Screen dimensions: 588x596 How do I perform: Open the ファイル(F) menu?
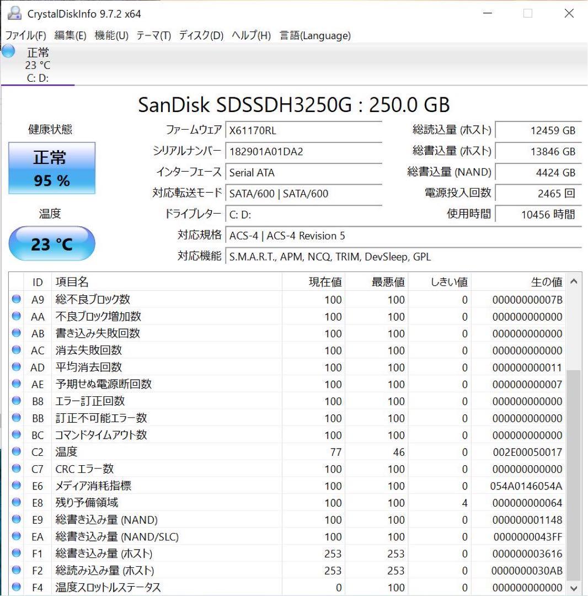[26, 35]
